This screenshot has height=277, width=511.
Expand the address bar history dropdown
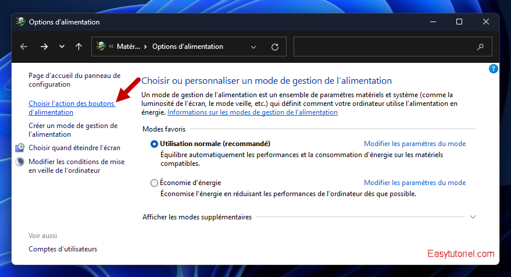pos(253,47)
